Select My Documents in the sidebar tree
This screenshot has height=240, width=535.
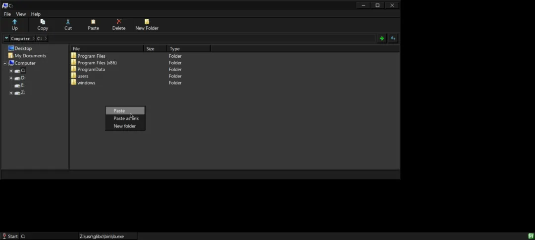tap(30, 56)
